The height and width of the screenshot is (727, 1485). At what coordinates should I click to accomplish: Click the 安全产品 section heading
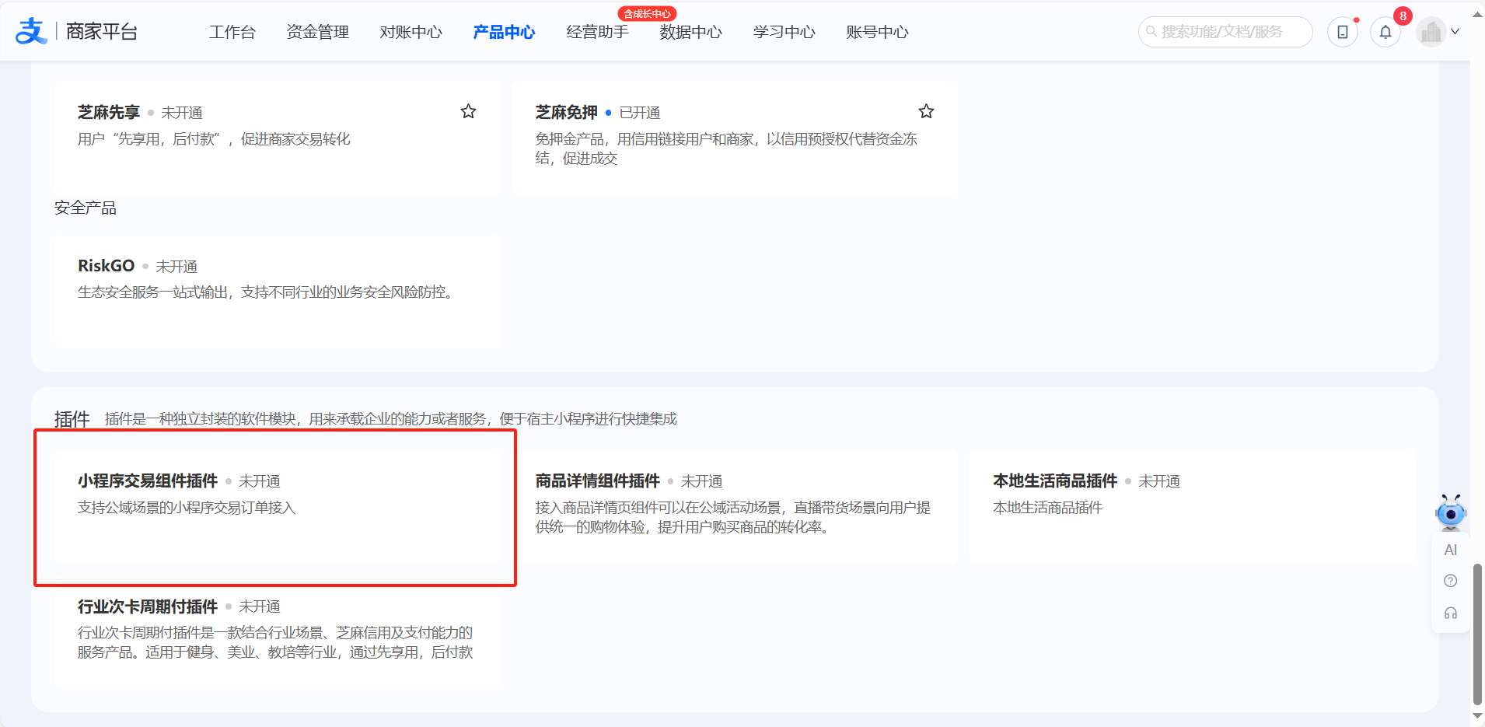[x=86, y=208]
